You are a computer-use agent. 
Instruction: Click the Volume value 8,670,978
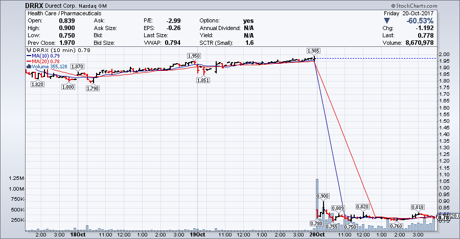point(420,43)
